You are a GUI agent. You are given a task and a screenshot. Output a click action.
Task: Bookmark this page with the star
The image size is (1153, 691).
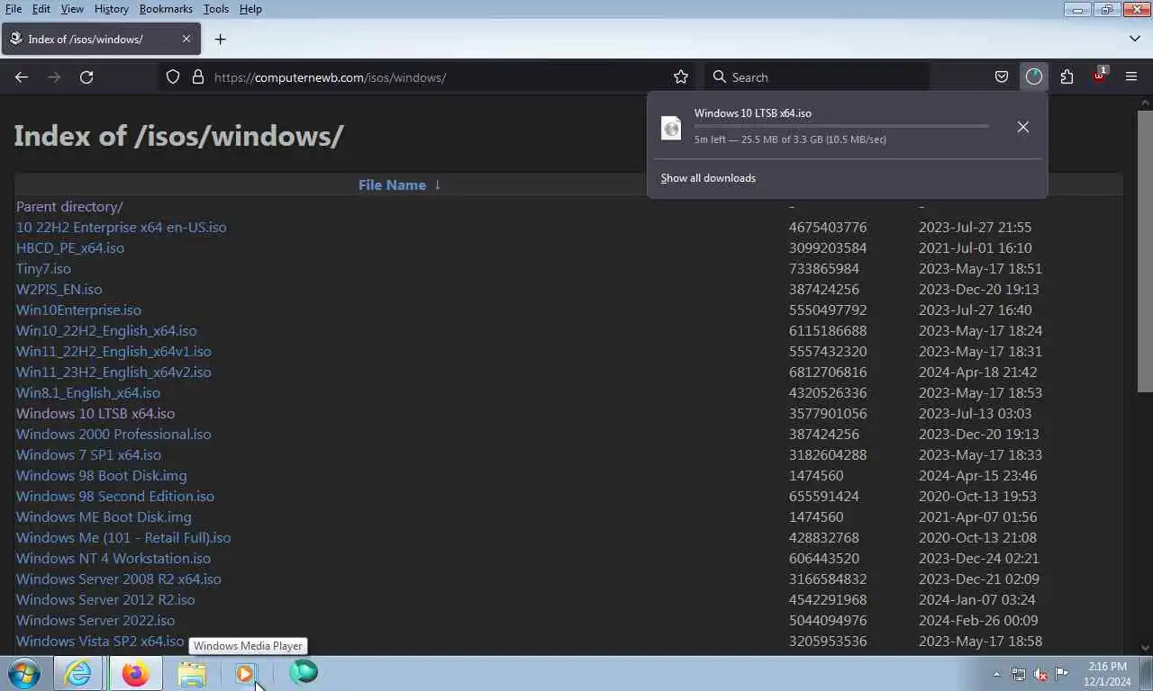681,77
